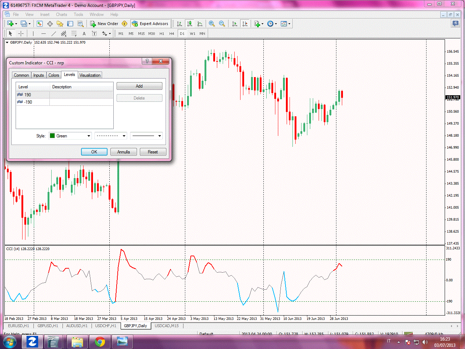
Task: Toggle the M1 timeframe button
Action: [x=121, y=33]
